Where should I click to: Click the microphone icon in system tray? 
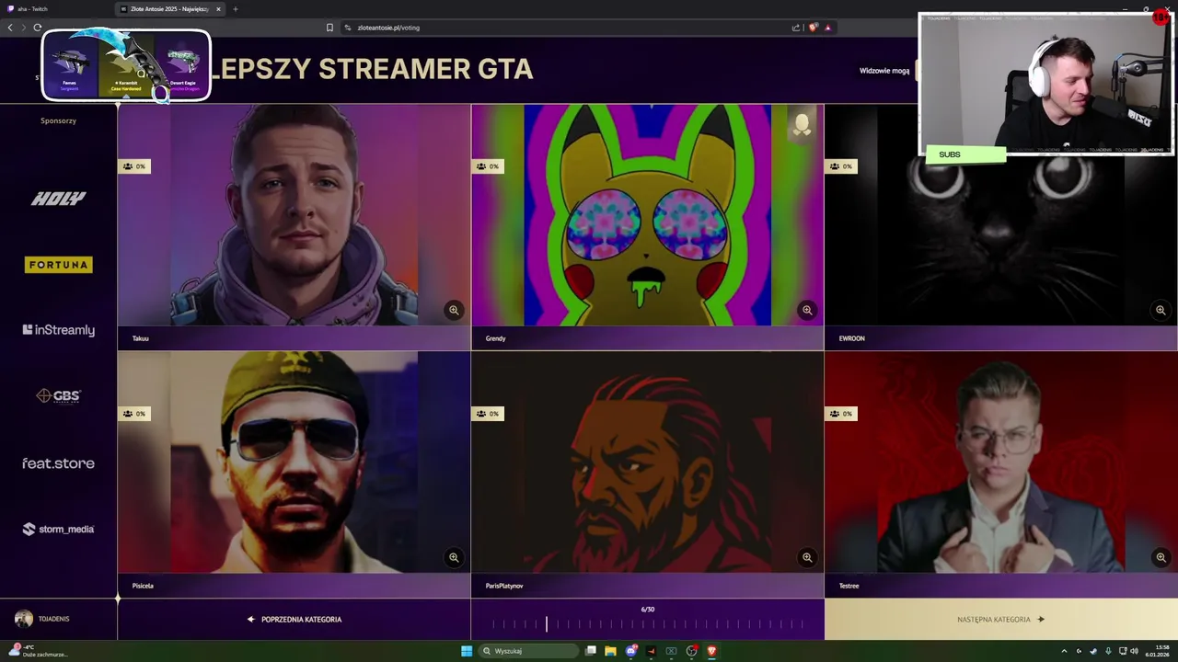tap(1108, 651)
